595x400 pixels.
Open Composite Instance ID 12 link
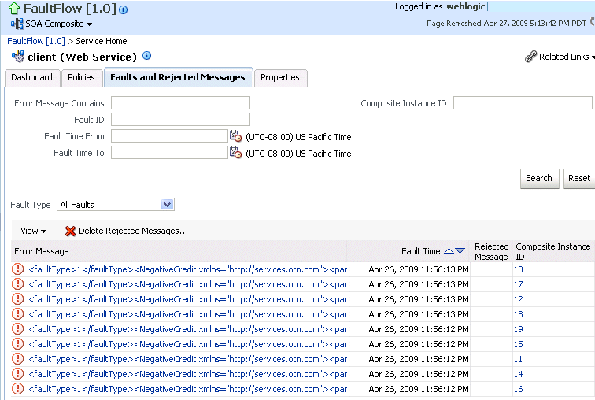(x=519, y=299)
